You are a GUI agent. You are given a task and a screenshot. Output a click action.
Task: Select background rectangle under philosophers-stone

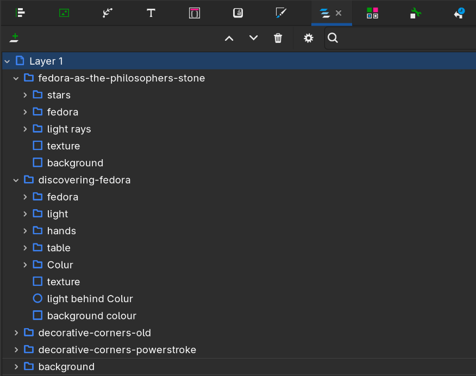coord(75,163)
